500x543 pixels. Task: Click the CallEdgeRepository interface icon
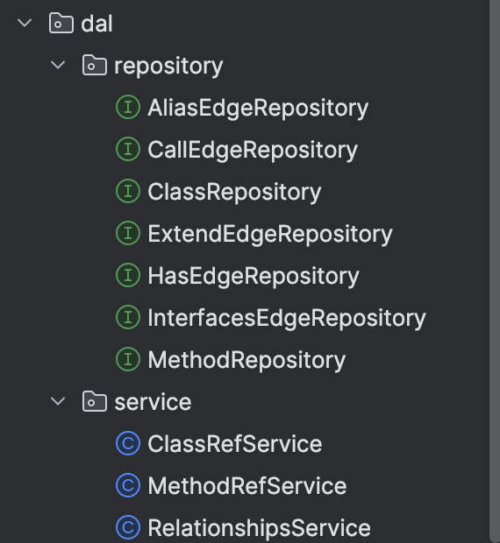pos(128,149)
